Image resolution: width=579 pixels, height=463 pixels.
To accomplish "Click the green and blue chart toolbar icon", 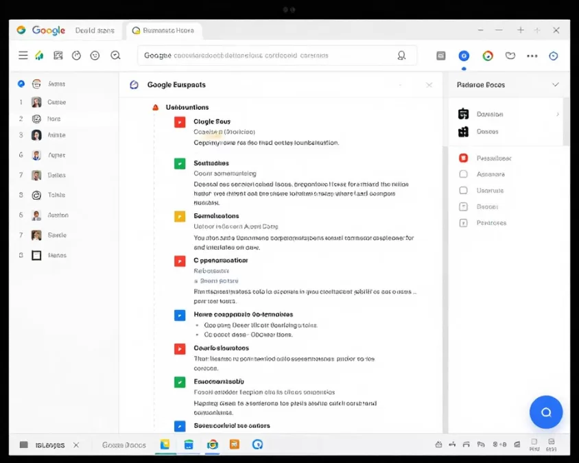I will pos(39,56).
